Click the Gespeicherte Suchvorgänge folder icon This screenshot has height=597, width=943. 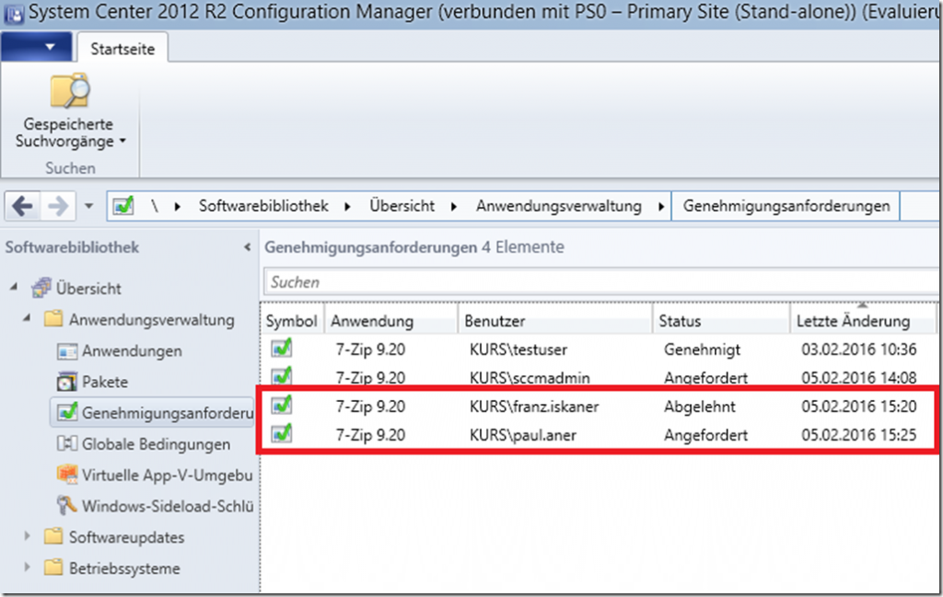tap(69, 95)
